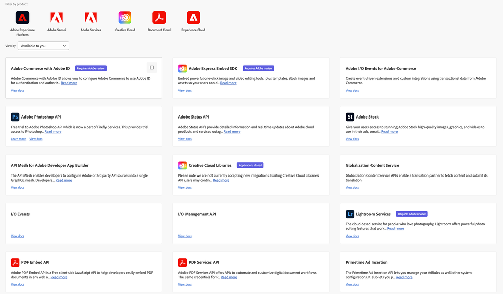Read more about PDF Services API
The height and width of the screenshot is (294, 503).
pos(229,277)
